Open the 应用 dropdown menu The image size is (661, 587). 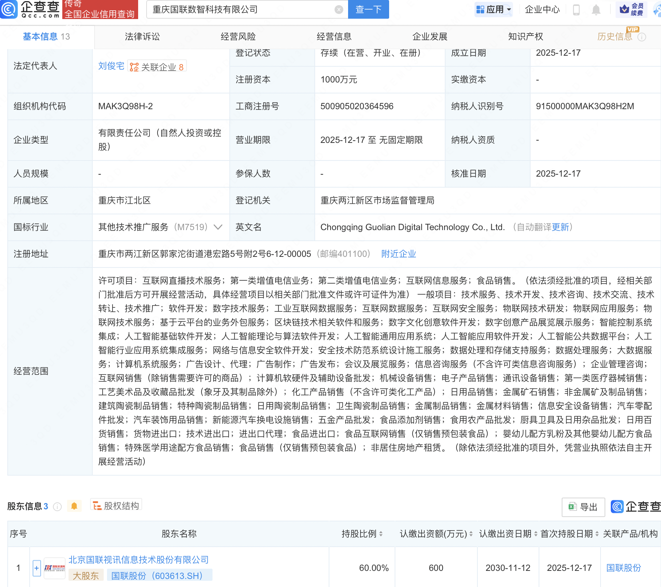pos(493,10)
